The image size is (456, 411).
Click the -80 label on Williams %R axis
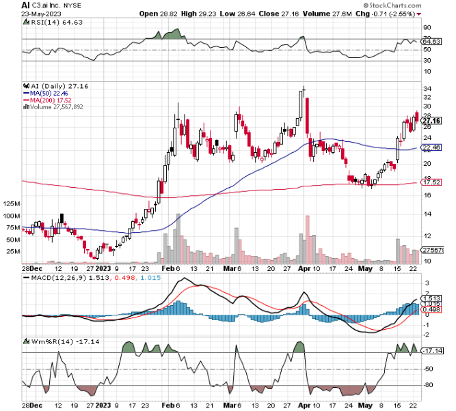click(x=428, y=385)
